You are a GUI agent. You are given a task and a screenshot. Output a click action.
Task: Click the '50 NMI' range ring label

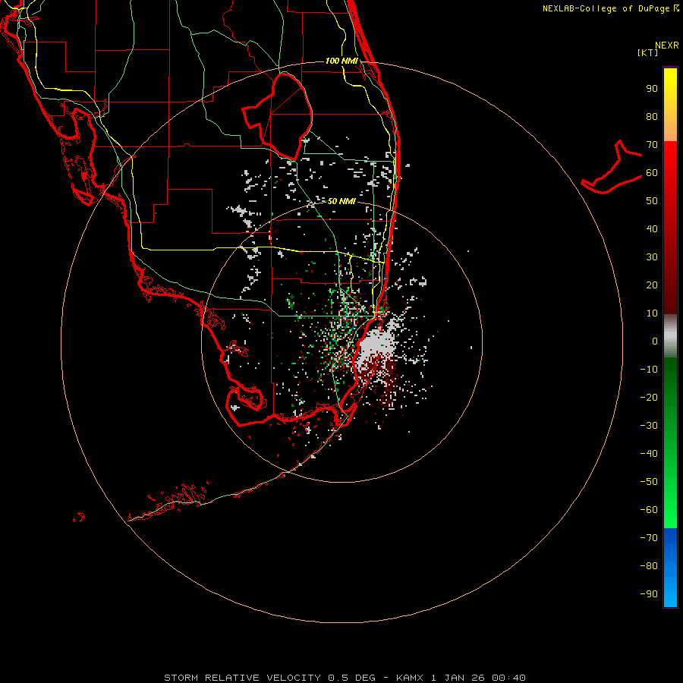click(341, 201)
